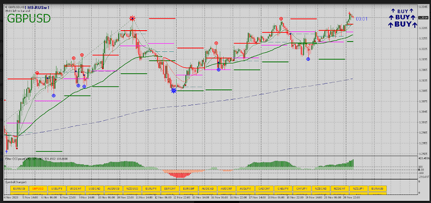Click the SymbolChanger1 panel title

[16, 182]
